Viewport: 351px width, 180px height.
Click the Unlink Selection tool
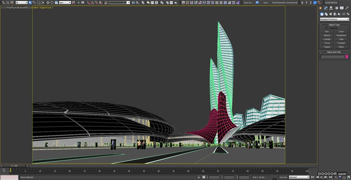pos(7,3)
